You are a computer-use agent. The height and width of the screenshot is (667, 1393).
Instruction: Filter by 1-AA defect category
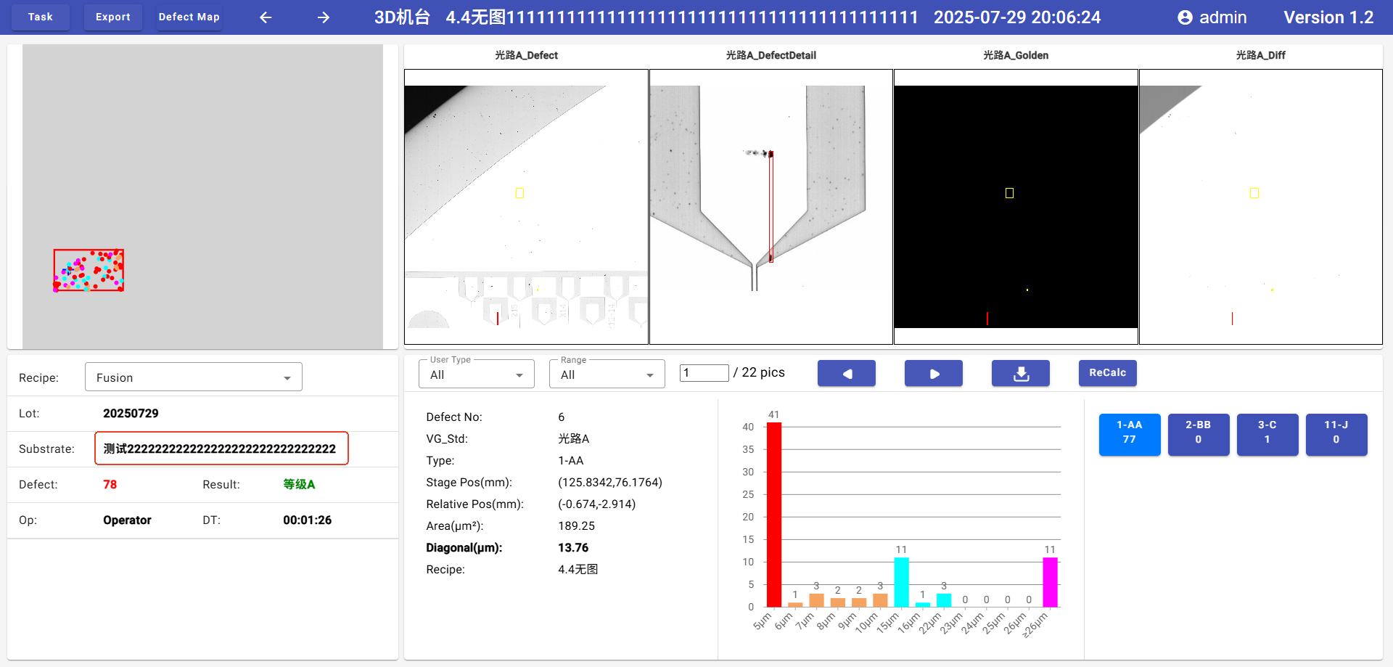tap(1129, 434)
